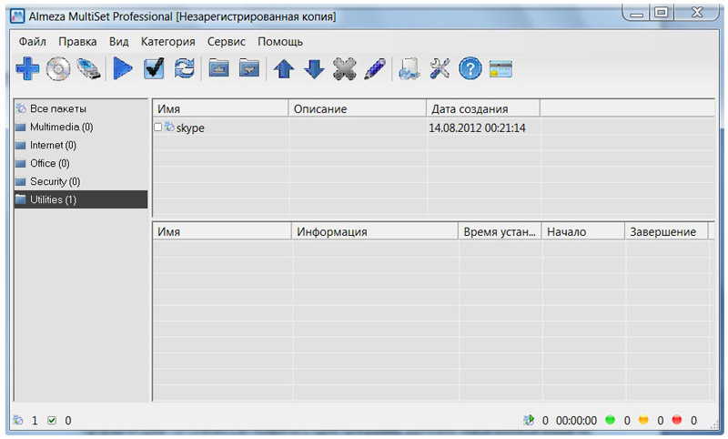This screenshot has height=439, width=728.
Task: Click the blue play start installation icon
Action: (123, 68)
